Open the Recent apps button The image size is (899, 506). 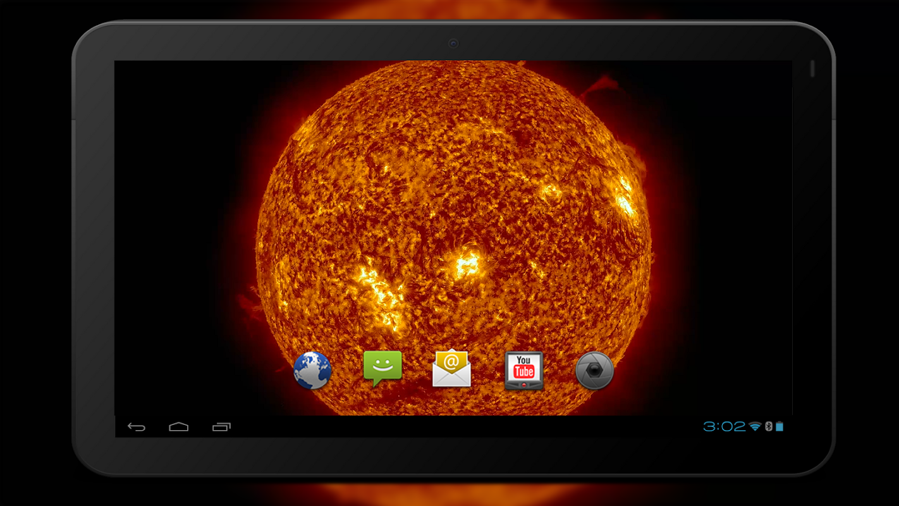click(x=221, y=427)
